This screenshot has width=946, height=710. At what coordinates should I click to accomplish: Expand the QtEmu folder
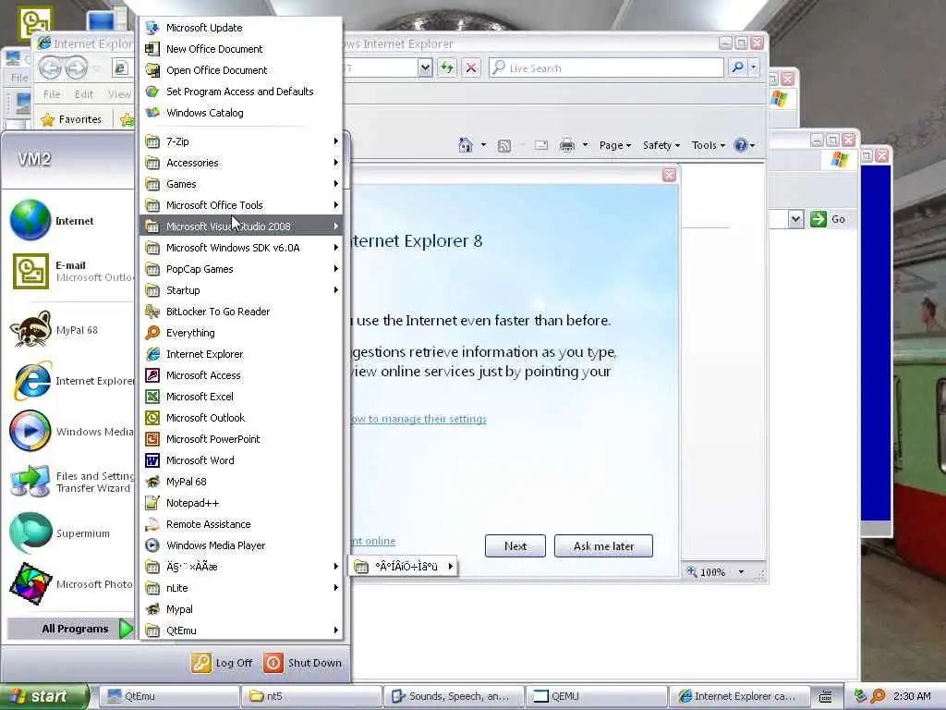[x=241, y=630]
